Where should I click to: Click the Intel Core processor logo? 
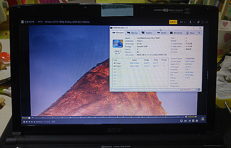(118, 44)
